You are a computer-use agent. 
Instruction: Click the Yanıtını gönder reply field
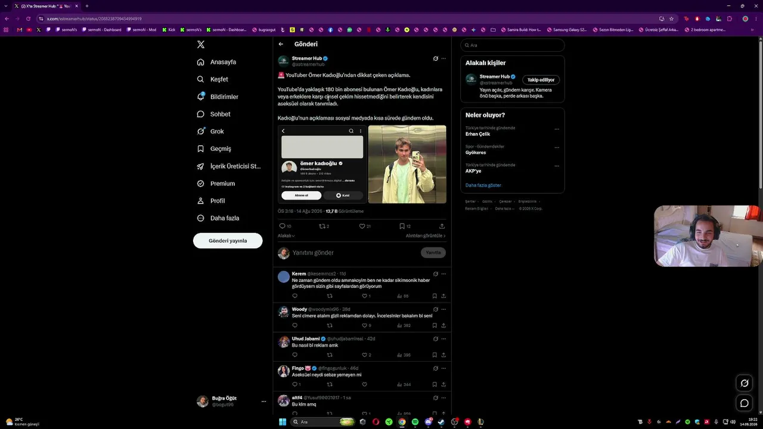tap(355, 253)
